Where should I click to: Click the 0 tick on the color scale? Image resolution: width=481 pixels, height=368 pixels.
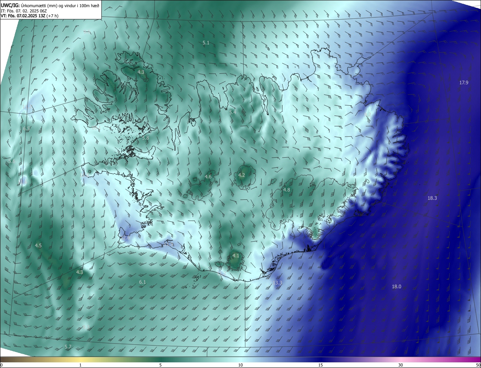click(x=2, y=365)
